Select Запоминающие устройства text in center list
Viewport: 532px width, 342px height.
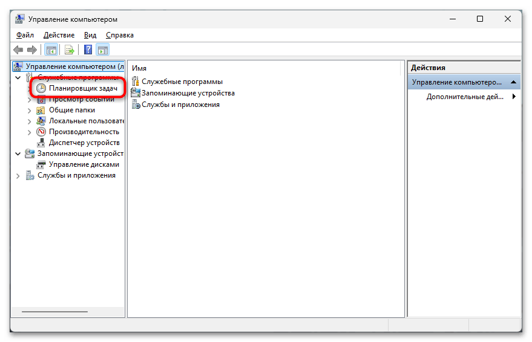coord(188,93)
